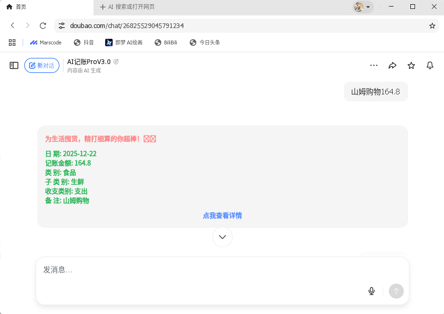
Task: Go forward to the next page
Action: (28, 26)
